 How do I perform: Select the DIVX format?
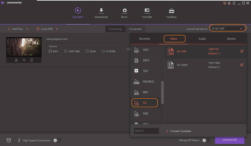pos(146,60)
